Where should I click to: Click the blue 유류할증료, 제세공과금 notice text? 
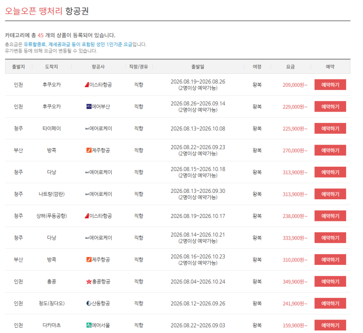pyautogui.click(x=78, y=44)
